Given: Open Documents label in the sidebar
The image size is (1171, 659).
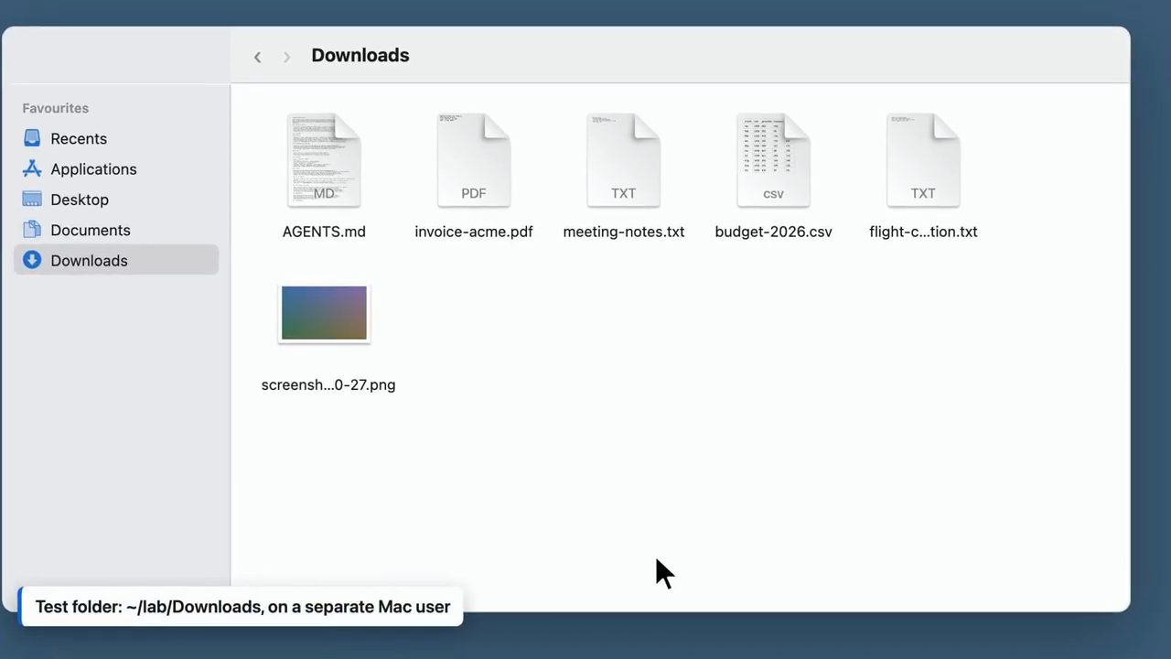Looking at the screenshot, I should coord(91,230).
